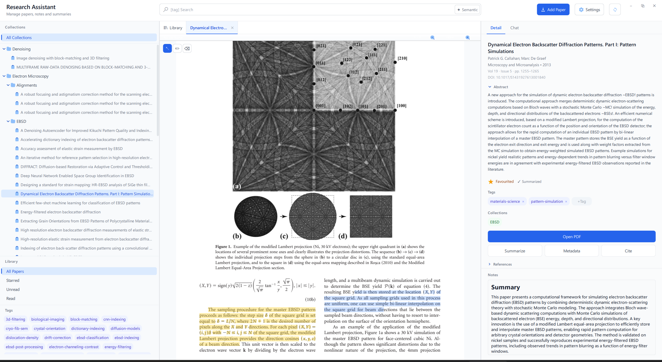Select All Collections
662x362 pixels.
click(79, 37)
